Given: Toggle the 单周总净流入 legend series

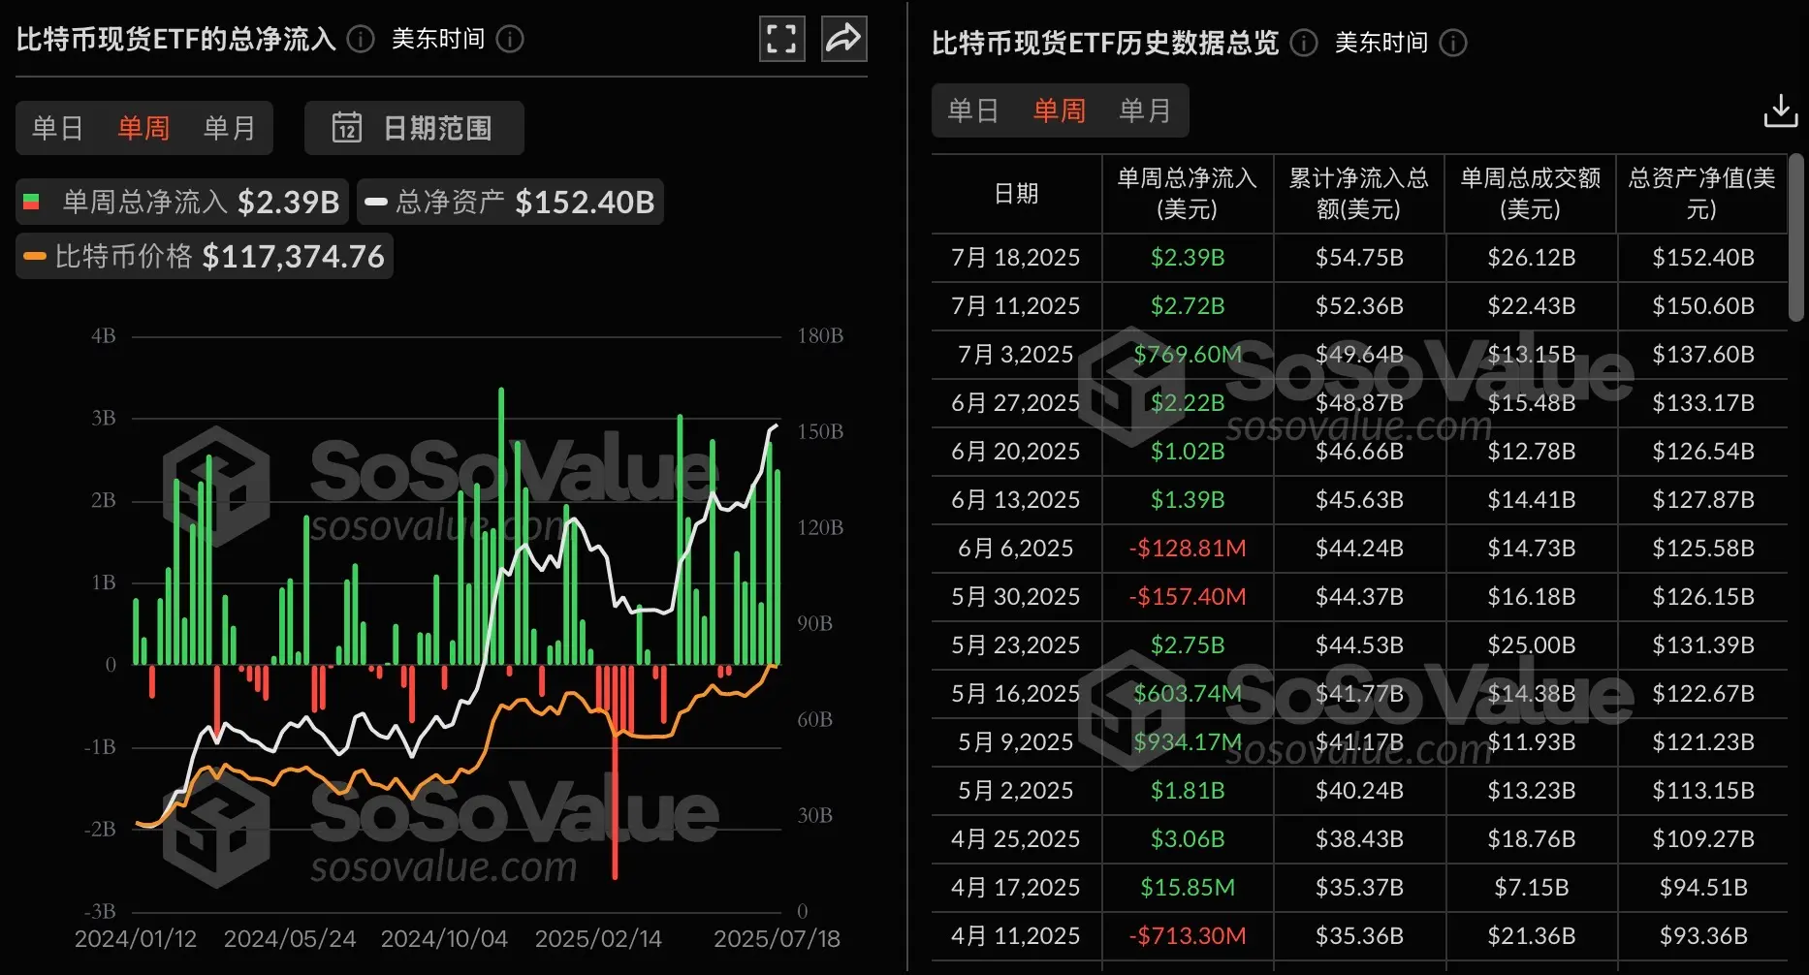Looking at the screenshot, I should click(x=180, y=201).
